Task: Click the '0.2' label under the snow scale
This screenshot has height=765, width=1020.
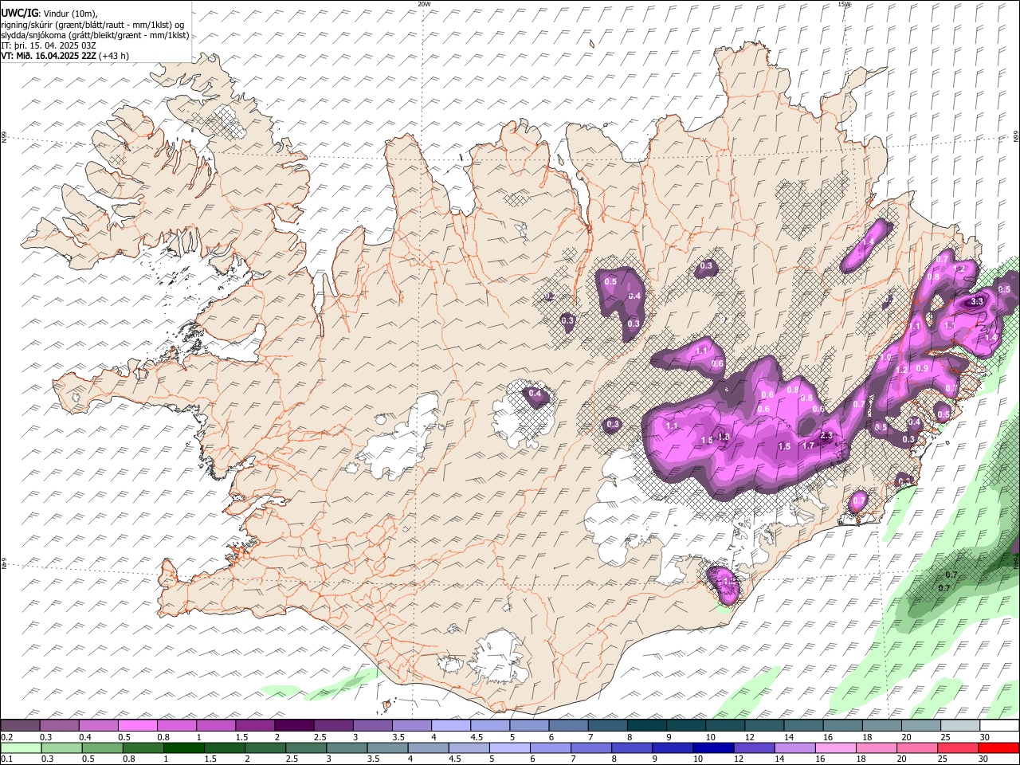Action: pos(6,737)
